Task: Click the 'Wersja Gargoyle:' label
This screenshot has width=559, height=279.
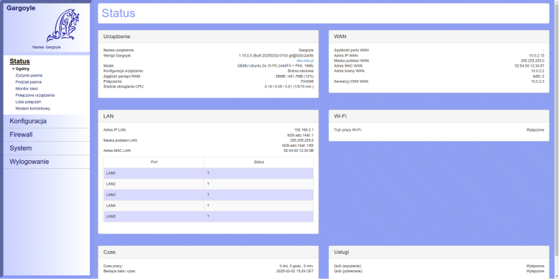Action: pos(117,56)
